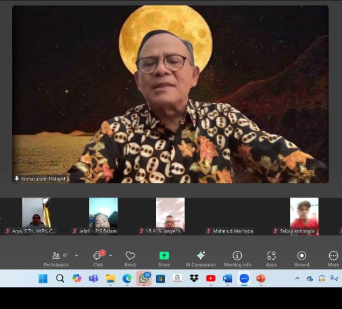Click the muted mic icon beside Mahmud Marhaba
Viewport: 342px width, 309px height.
[x=209, y=231]
